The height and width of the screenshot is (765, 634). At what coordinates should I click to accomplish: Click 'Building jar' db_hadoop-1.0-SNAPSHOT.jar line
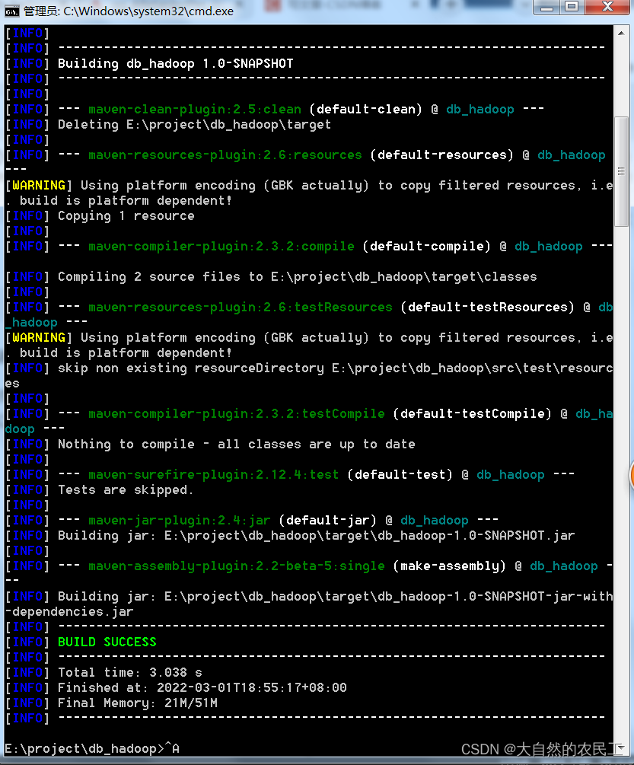tap(317, 536)
